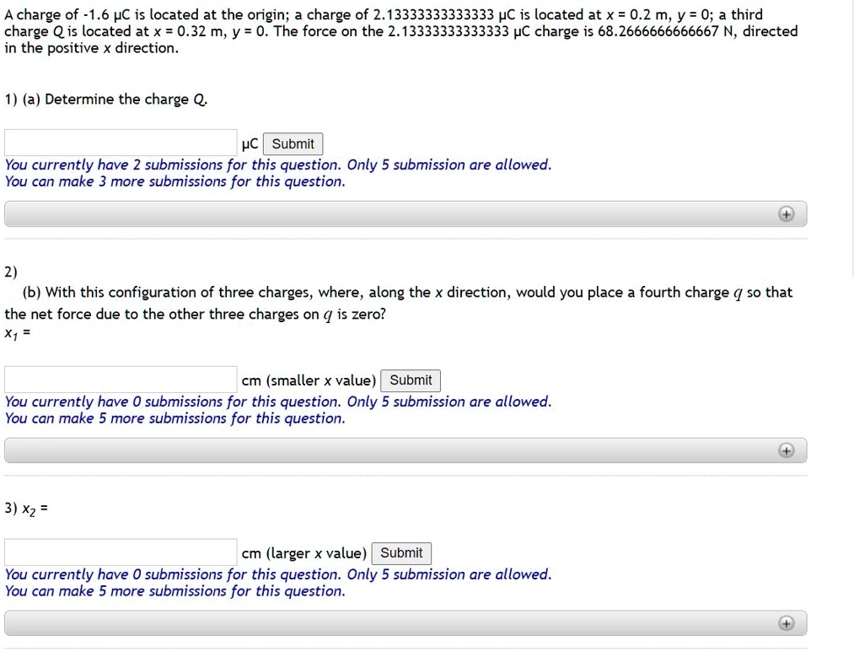This screenshot has height=652, width=854.
Task: Open the collapsed panel under smaller x question
Action: [x=405, y=450]
